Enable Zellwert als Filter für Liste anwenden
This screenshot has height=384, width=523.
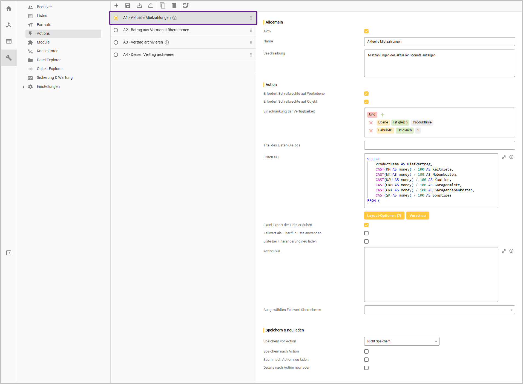[x=366, y=233]
